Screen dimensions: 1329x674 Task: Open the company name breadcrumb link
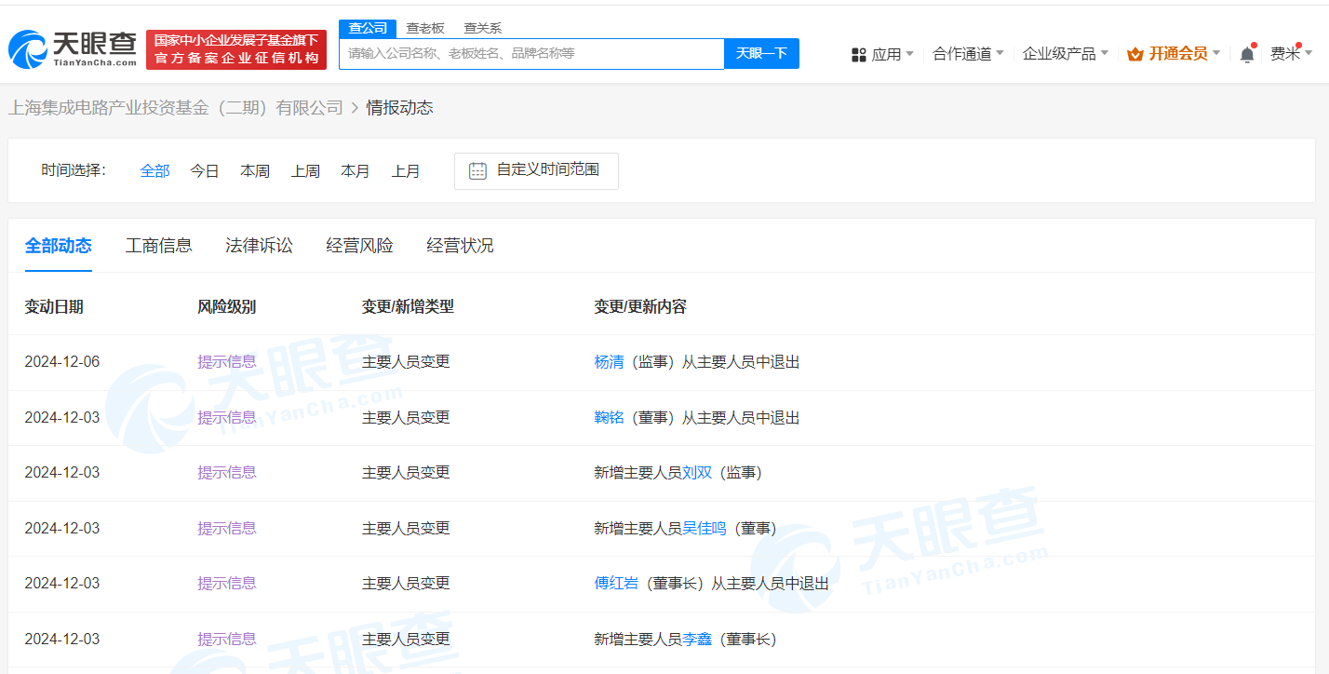point(176,108)
